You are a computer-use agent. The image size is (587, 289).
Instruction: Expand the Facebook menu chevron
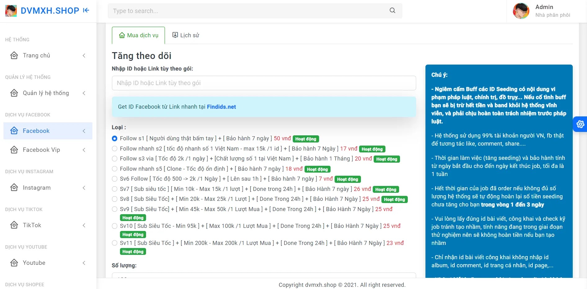click(x=84, y=131)
